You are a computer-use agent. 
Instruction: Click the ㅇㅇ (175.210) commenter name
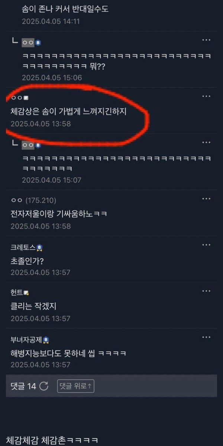pos(33,201)
